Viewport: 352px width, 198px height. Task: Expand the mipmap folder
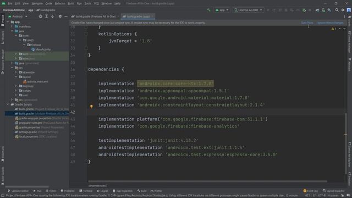[x=16, y=86]
